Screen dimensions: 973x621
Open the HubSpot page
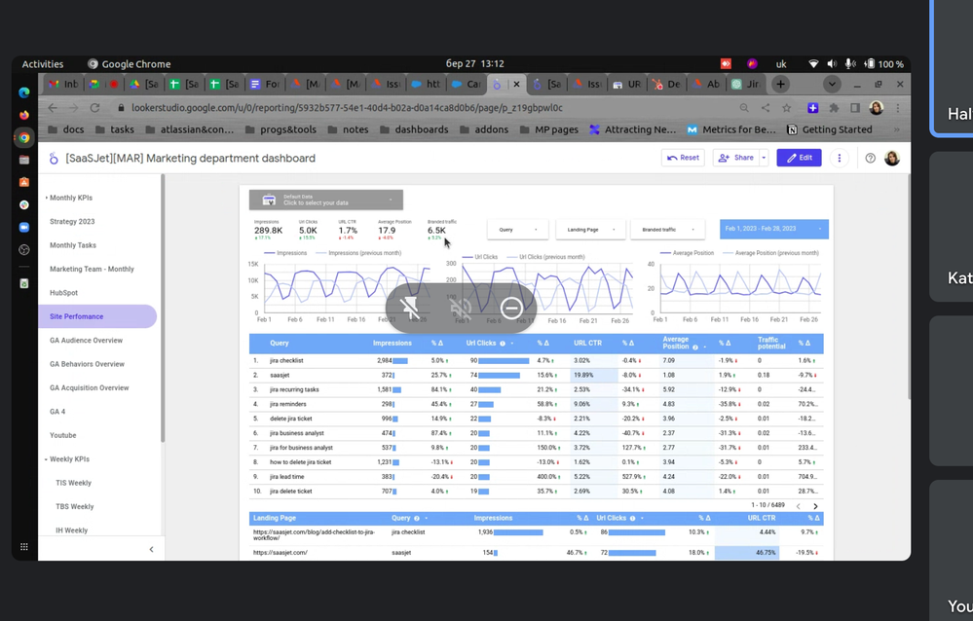pos(63,293)
